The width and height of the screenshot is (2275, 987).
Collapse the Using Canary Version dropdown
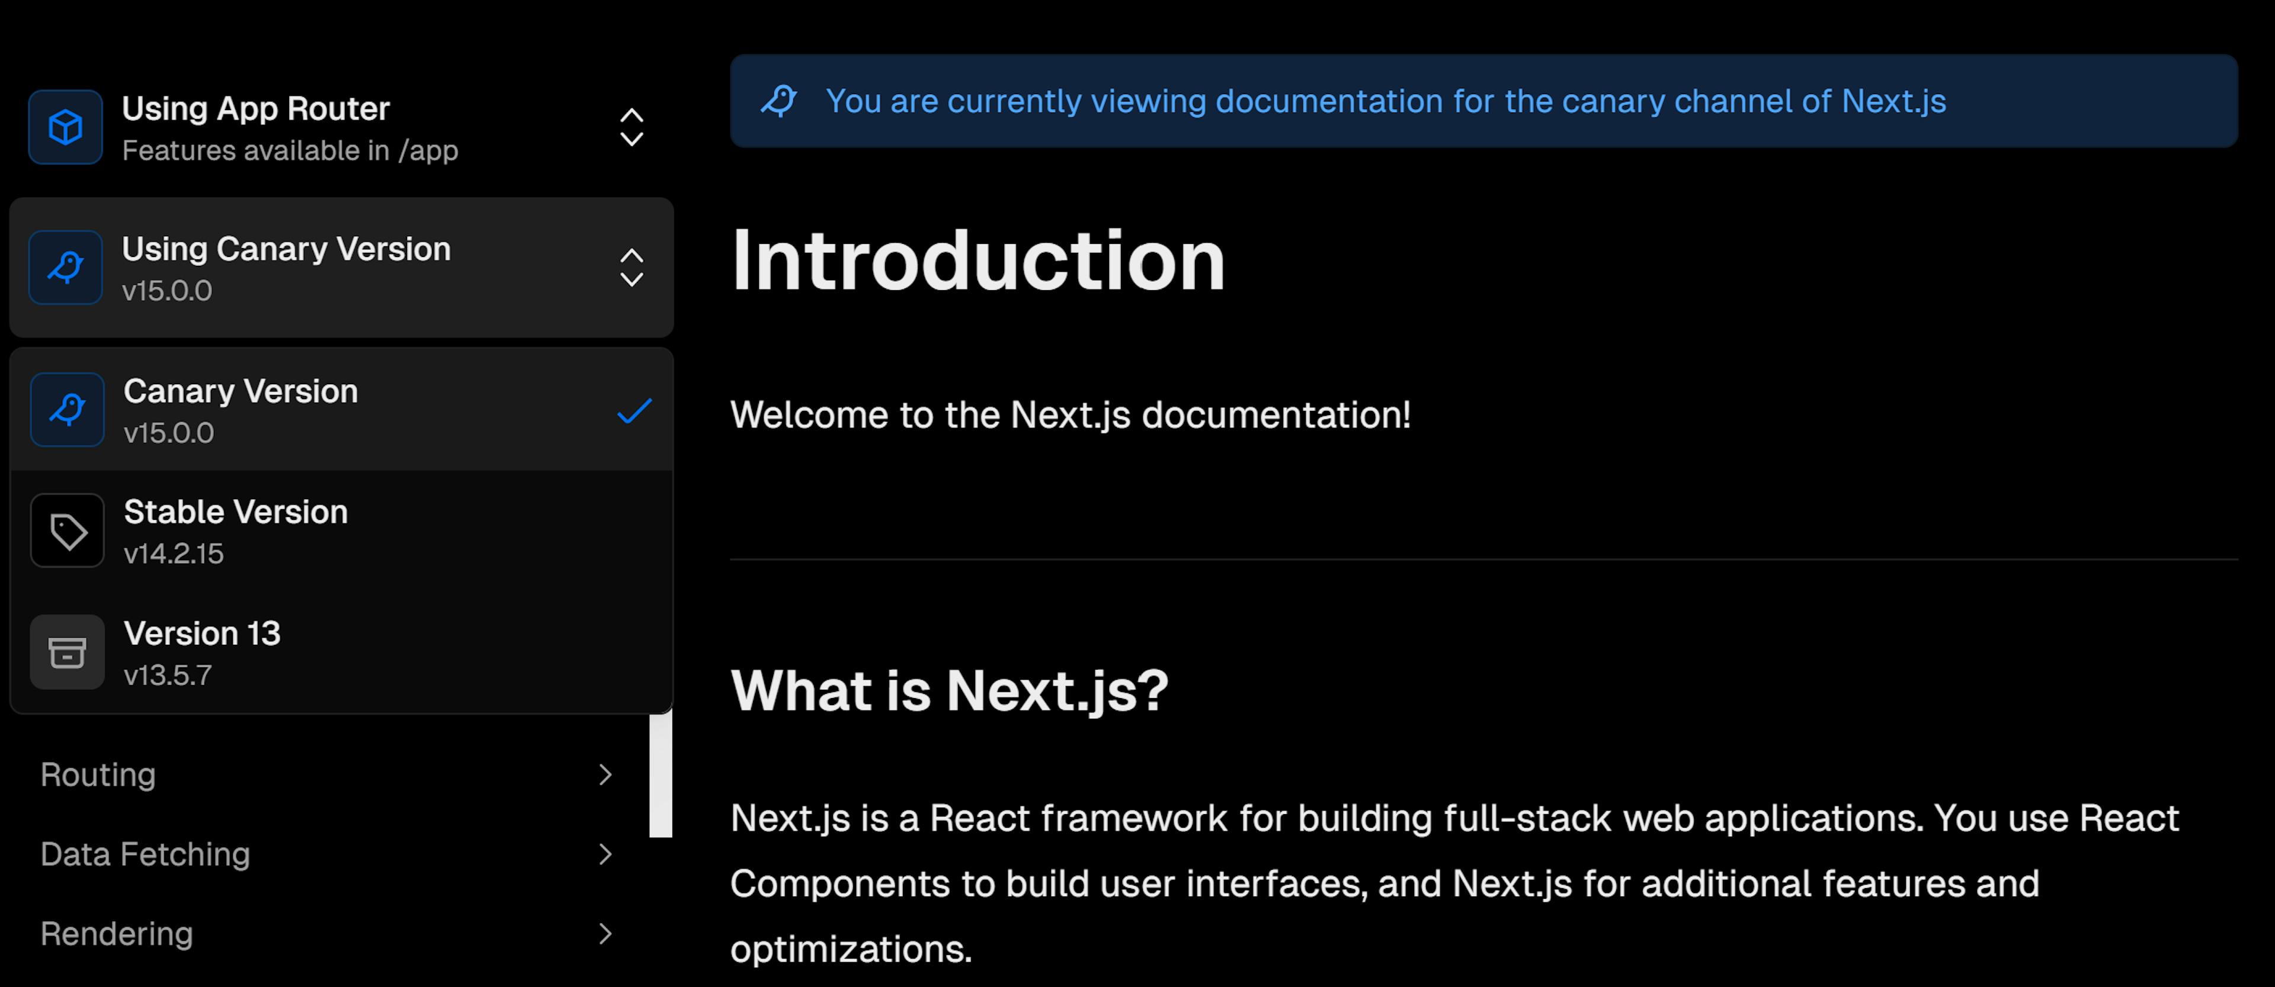pyautogui.click(x=632, y=266)
